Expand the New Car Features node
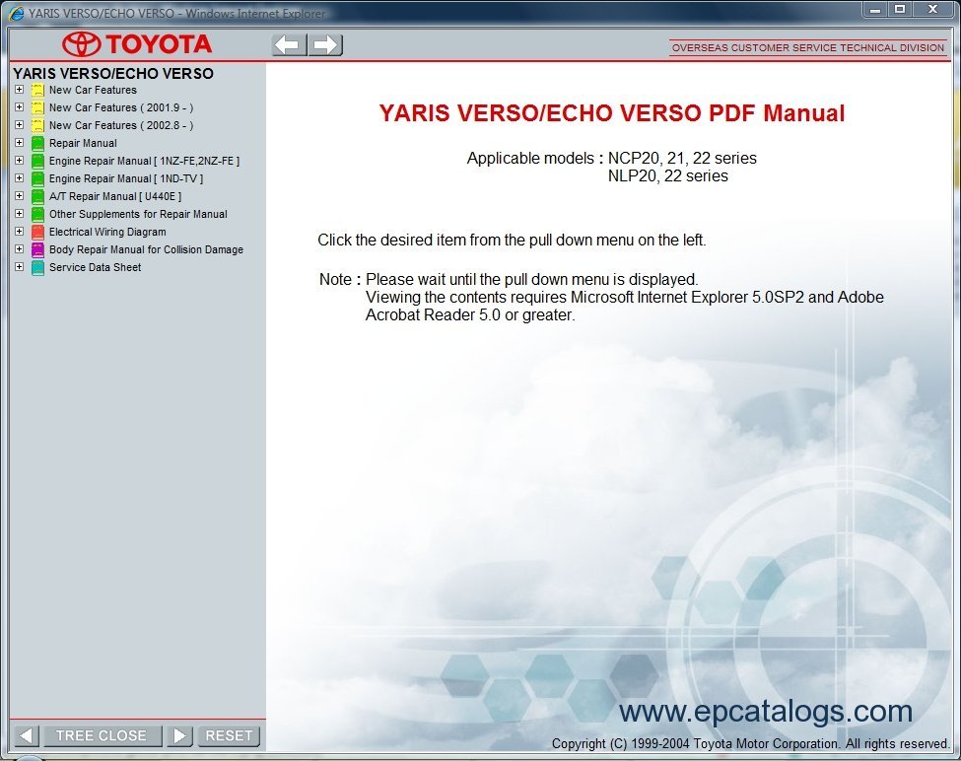The width and height of the screenshot is (961, 761). [x=19, y=89]
